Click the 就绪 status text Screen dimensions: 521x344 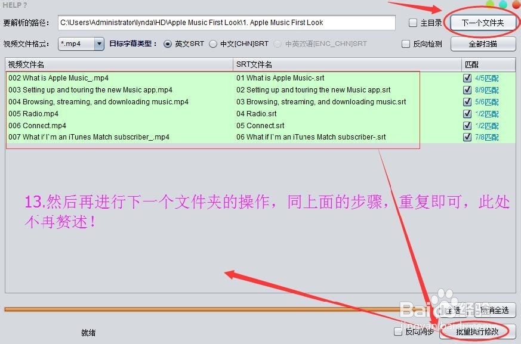[x=88, y=333]
